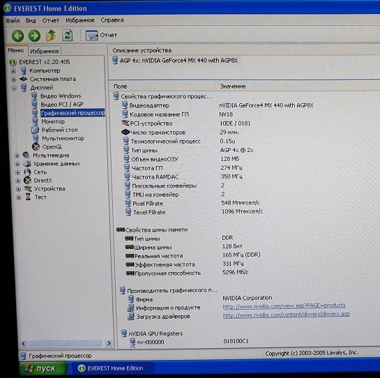
Task: Select EVEREST v2.20.405 root tree item
Action: pos(45,62)
